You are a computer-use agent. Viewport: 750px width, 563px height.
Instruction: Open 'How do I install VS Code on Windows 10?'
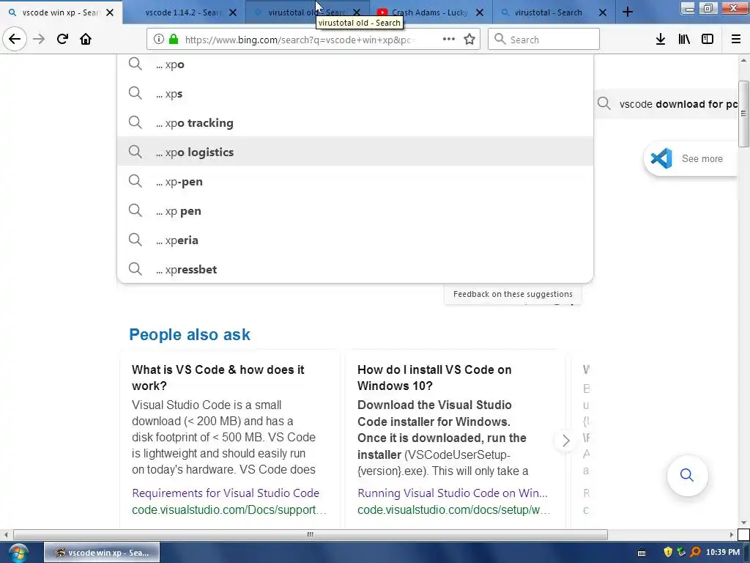[434, 378]
